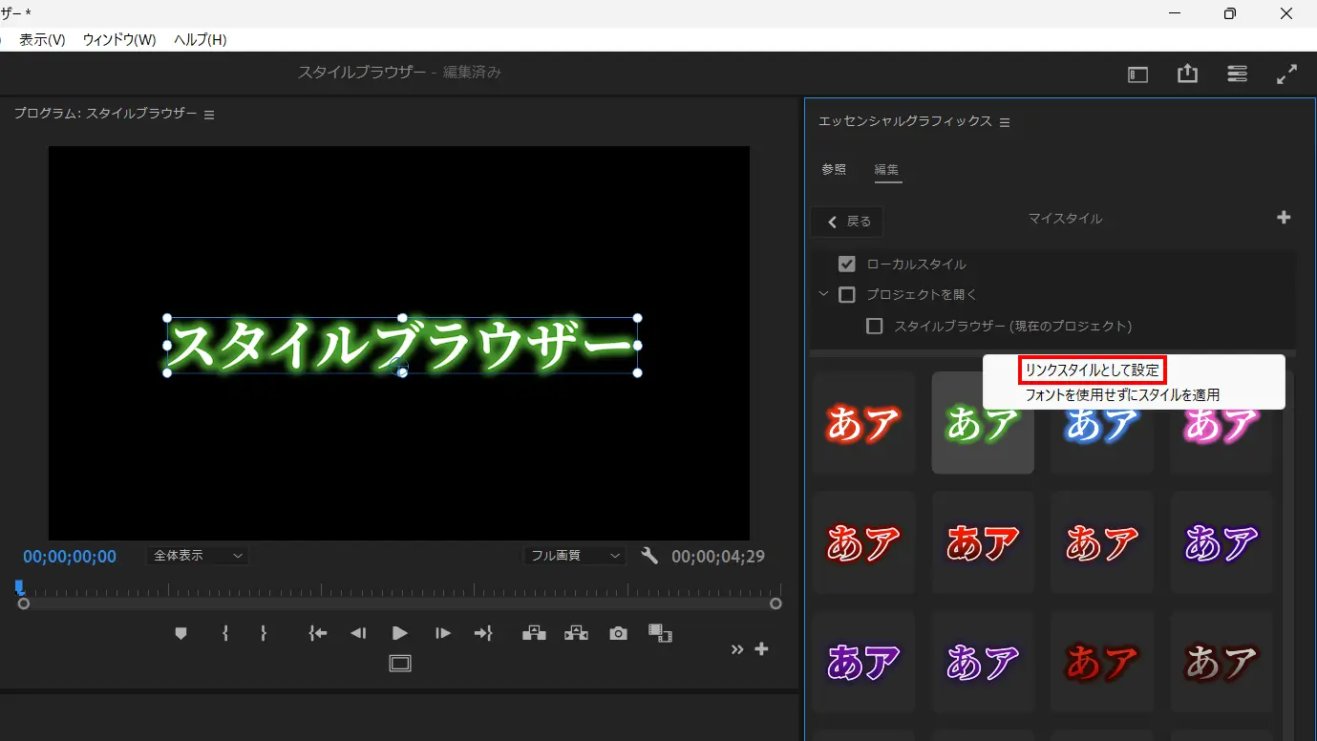
Task: Add a marker in the transport controls
Action: coord(181,633)
